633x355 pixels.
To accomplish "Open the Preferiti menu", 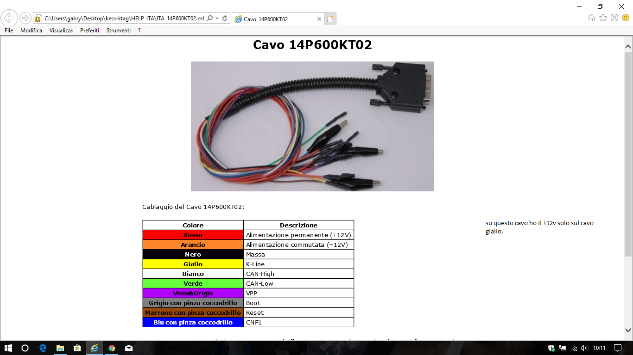I will coord(89,31).
